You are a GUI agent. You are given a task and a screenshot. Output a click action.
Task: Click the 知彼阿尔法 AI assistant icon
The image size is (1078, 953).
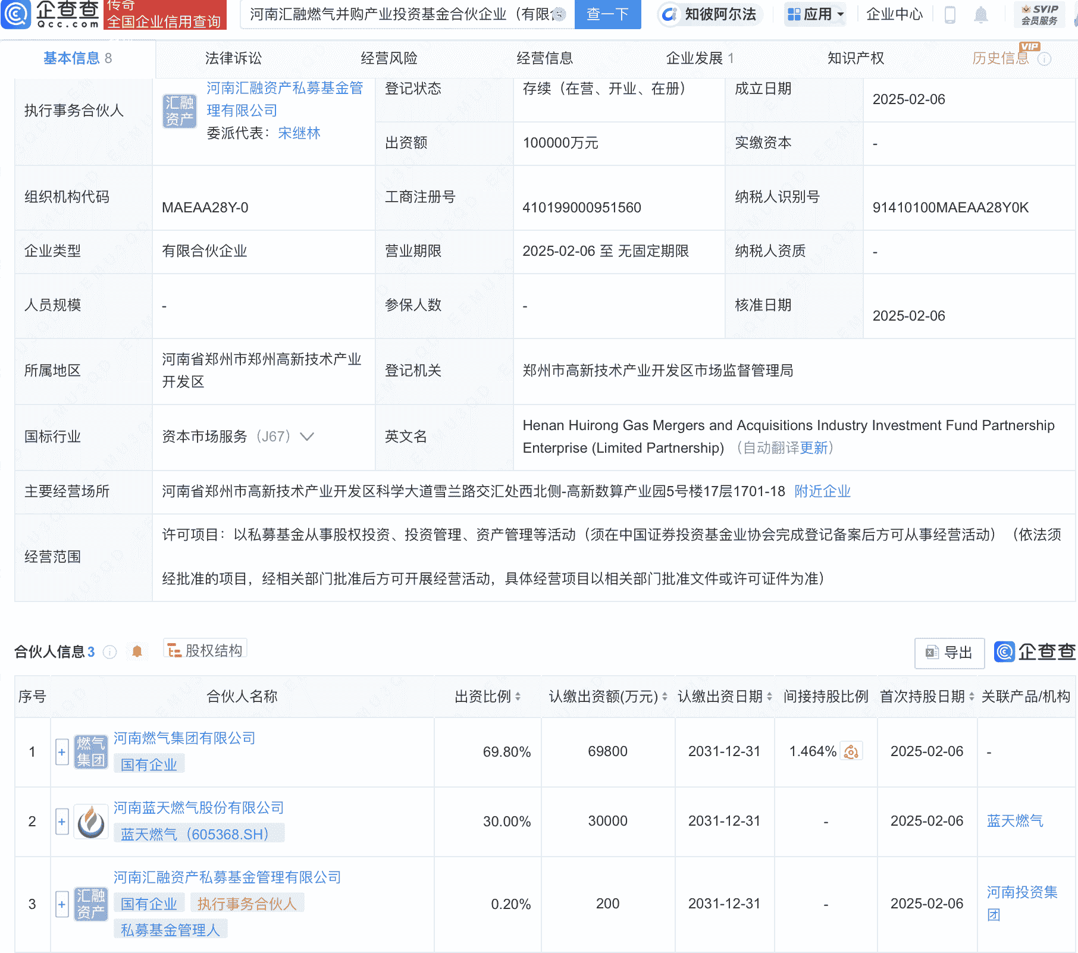tap(670, 15)
